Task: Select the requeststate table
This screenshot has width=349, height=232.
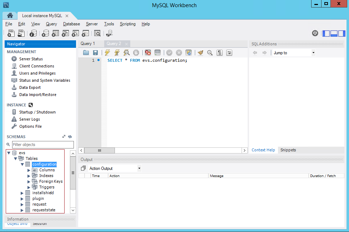Action: click(x=44, y=210)
